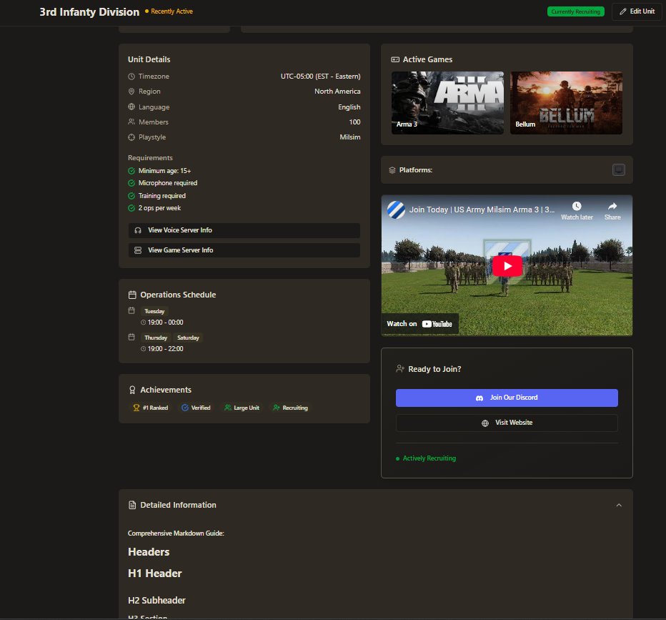The height and width of the screenshot is (620, 666).
Task: Click the Actively Recruiting status text
Action: coord(429,458)
